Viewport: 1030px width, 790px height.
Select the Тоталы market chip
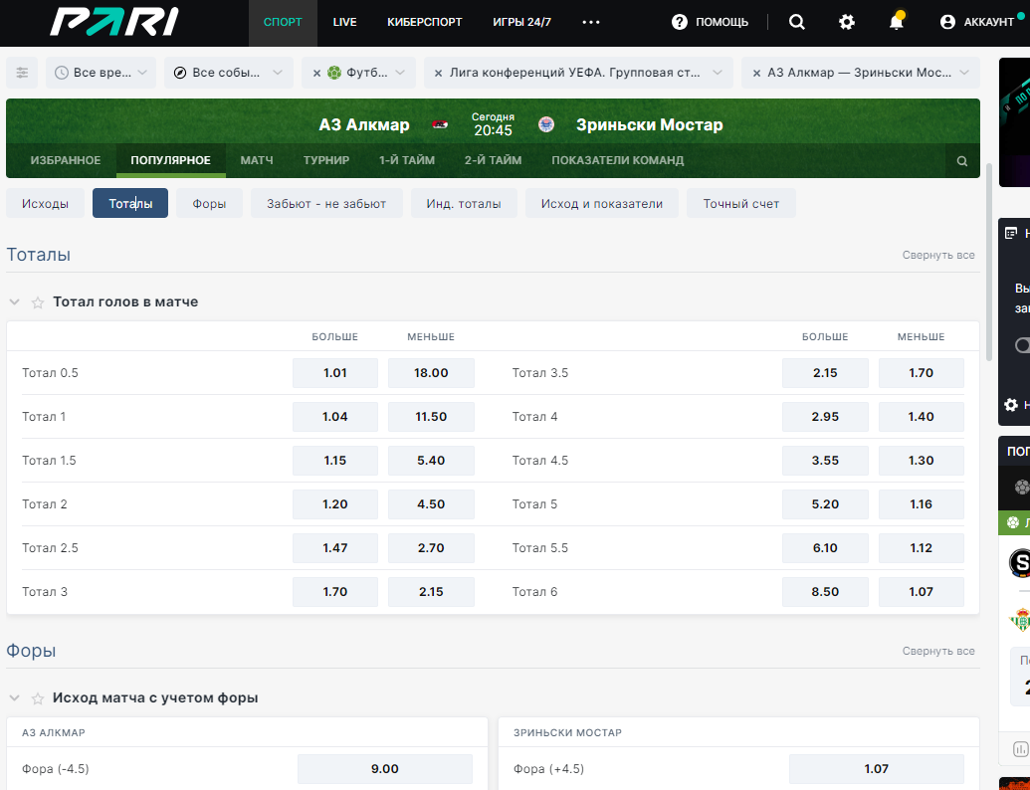coord(130,204)
